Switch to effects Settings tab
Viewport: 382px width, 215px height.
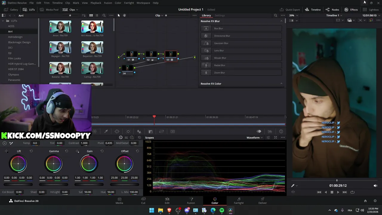(x=220, y=15)
